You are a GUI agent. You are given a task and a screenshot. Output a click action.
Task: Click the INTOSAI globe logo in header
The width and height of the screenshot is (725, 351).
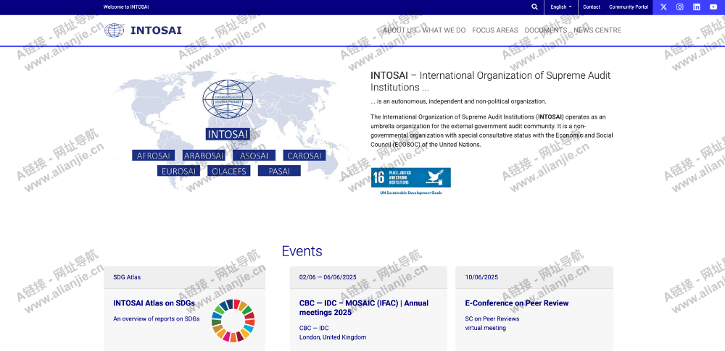115,30
